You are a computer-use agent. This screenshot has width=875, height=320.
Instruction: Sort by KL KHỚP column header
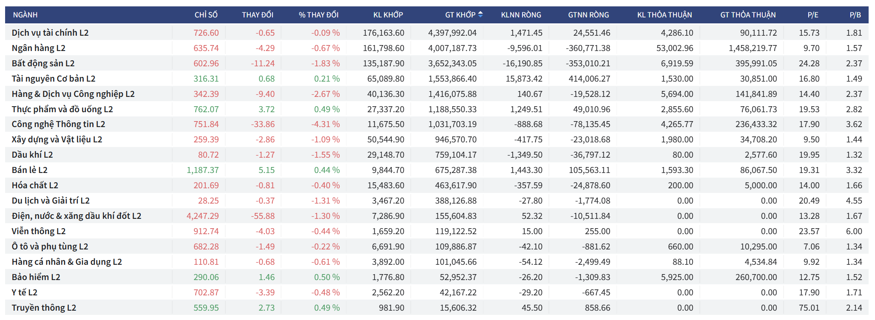[x=388, y=15]
